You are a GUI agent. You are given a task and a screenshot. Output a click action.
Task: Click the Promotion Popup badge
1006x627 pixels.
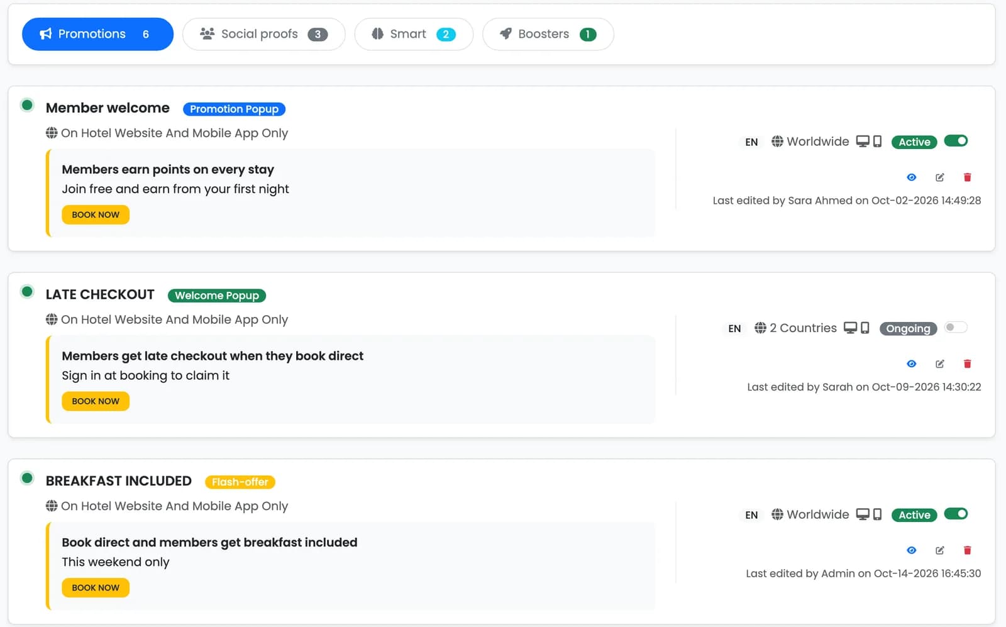point(234,109)
